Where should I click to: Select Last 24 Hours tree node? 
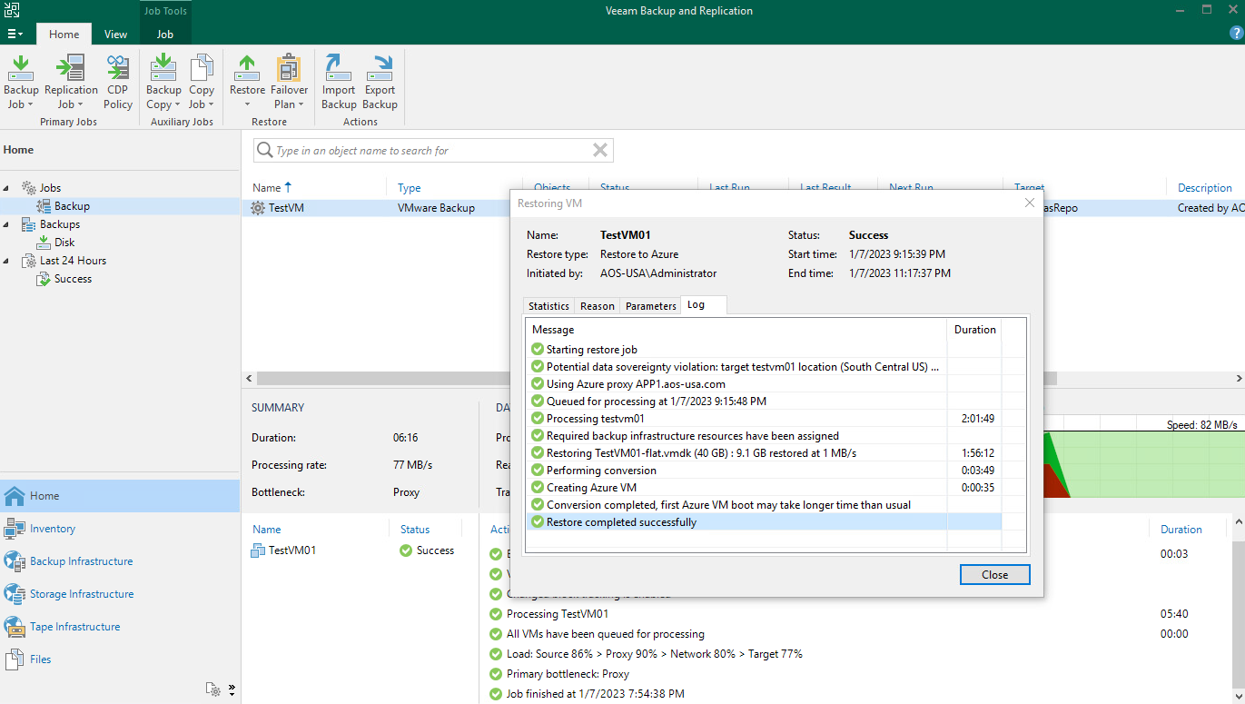(73, 261)
